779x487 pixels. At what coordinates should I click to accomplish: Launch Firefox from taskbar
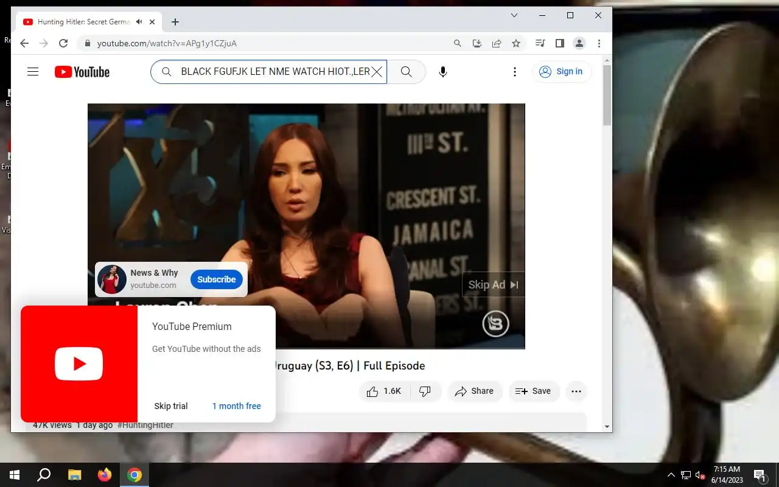click(105, 475)
